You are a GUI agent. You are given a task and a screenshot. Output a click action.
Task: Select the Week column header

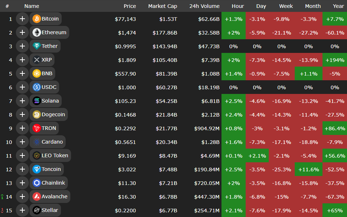(x=286, y=6)
